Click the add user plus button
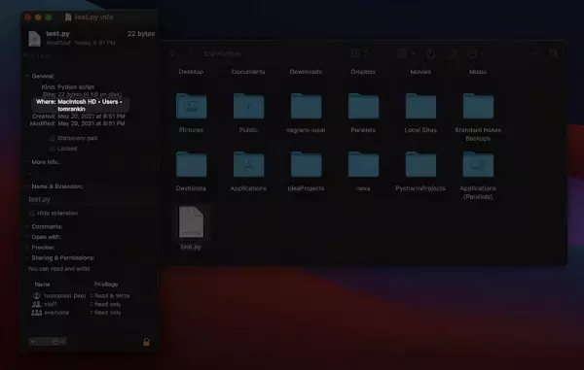This screenshot has width=584, height=370. click(33, 342)
